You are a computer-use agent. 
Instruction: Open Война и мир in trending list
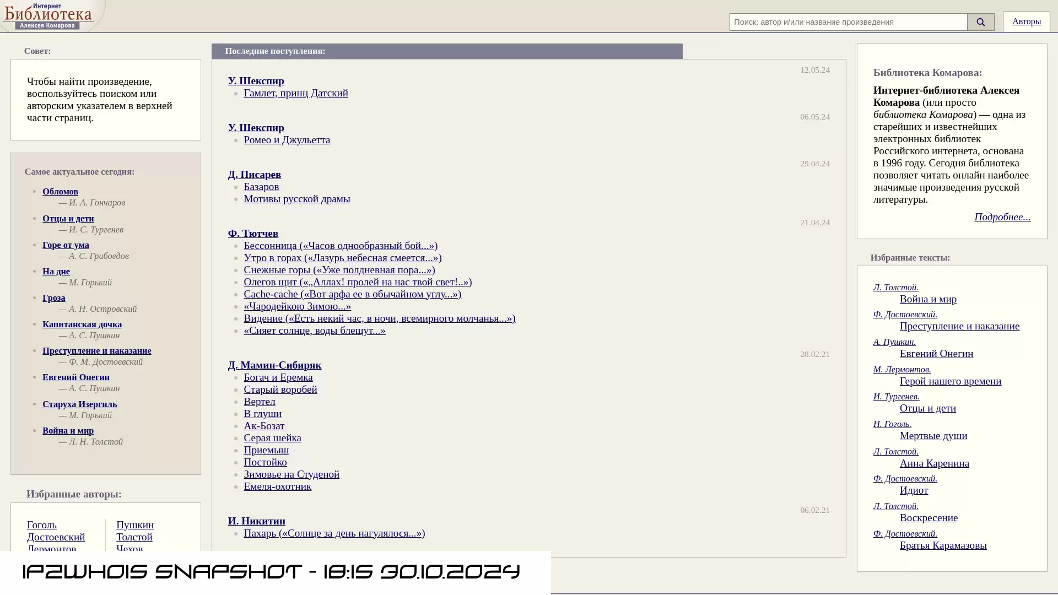click(x=68, y=431)
